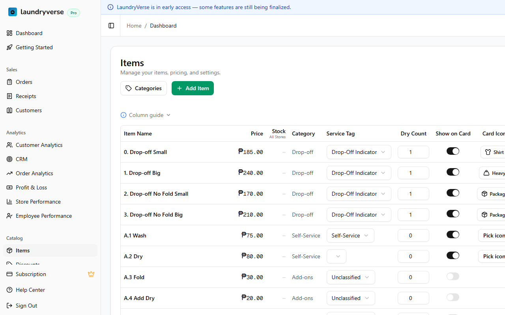Go to Customer Analytics page

pos(39,145)
